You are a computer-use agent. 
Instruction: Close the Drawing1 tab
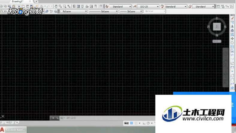point(30,1)
